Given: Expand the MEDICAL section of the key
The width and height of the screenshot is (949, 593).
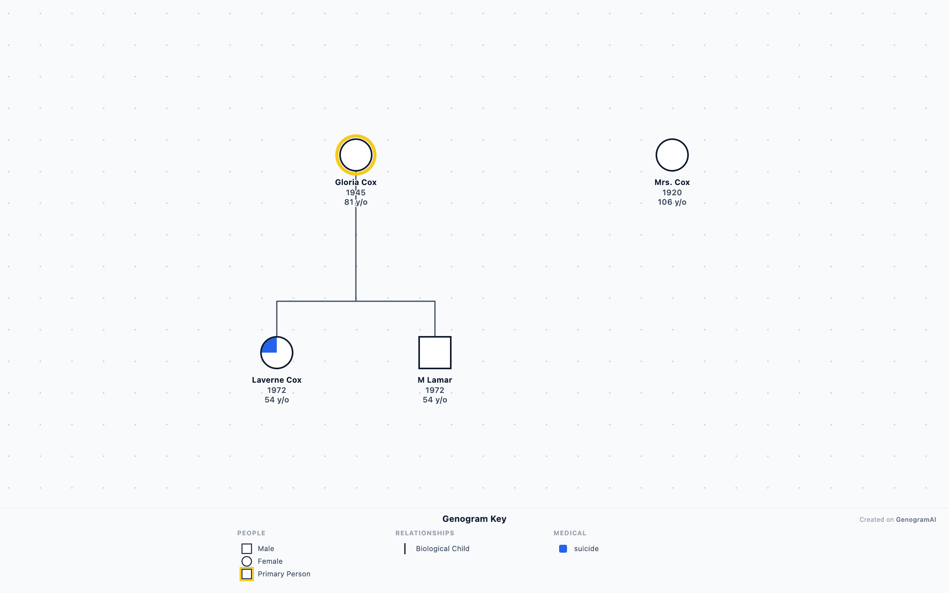Looking at the screenshot, I should 570,533.
